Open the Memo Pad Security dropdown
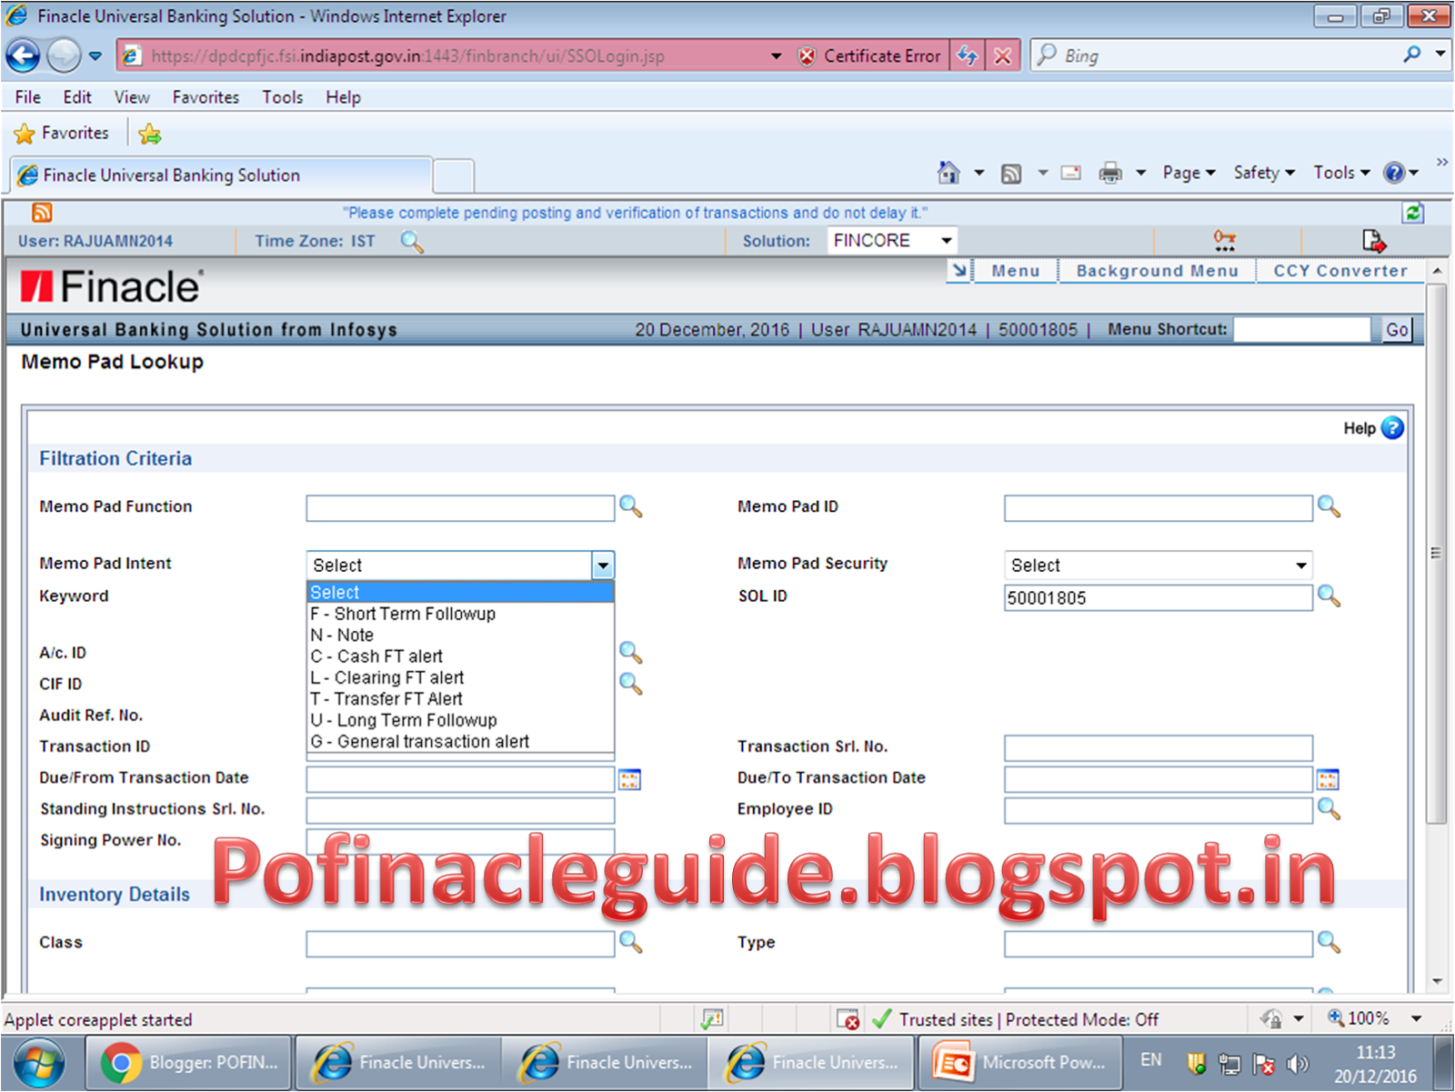 (1299, 565)
